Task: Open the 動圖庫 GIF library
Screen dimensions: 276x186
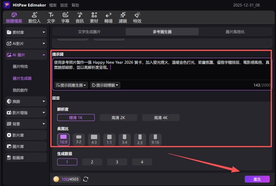Action: pos(26,158)
